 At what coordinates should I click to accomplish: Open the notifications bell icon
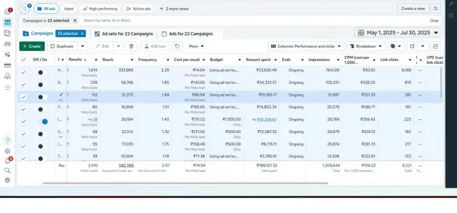[7, 161]
